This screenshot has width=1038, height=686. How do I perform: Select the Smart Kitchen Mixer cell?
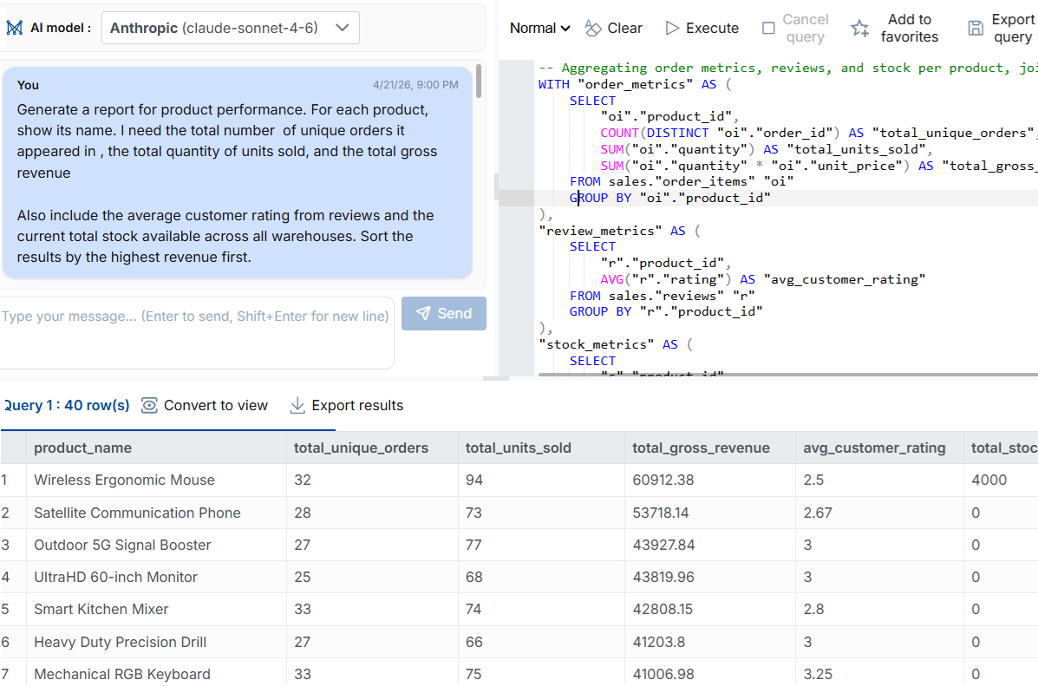pos(156,609)
